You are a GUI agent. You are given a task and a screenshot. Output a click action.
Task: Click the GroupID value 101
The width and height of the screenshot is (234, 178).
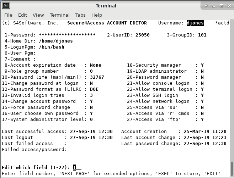tap(202, 35)
